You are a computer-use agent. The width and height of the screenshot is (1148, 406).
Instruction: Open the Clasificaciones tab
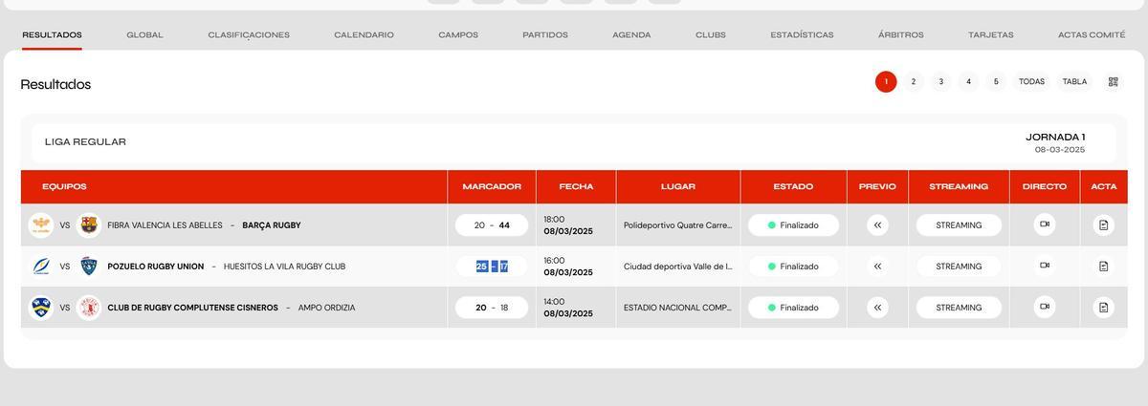coord(249,34)
